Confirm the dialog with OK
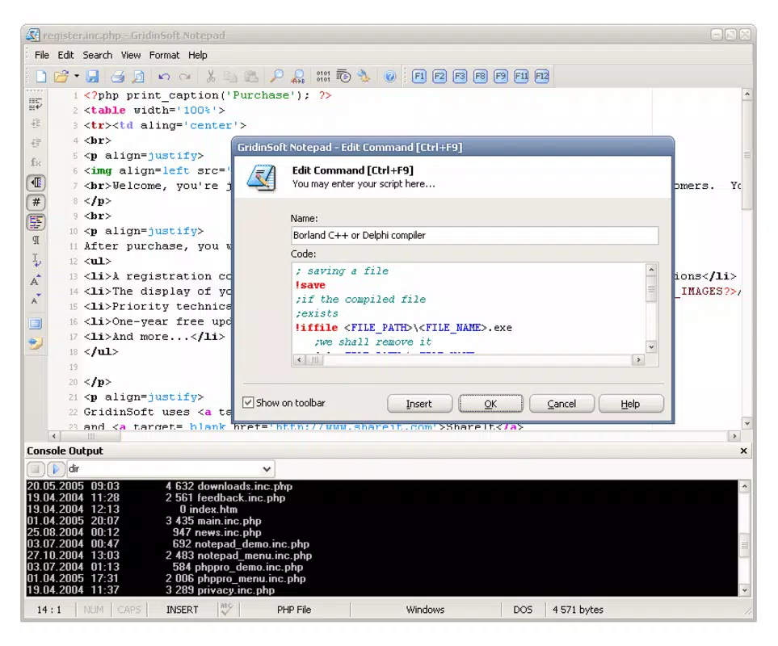The image size is (778, 646). pyautogui.click(x=490, y=404)
